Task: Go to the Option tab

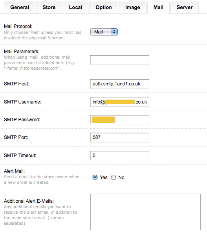Action: coord(104,7)
